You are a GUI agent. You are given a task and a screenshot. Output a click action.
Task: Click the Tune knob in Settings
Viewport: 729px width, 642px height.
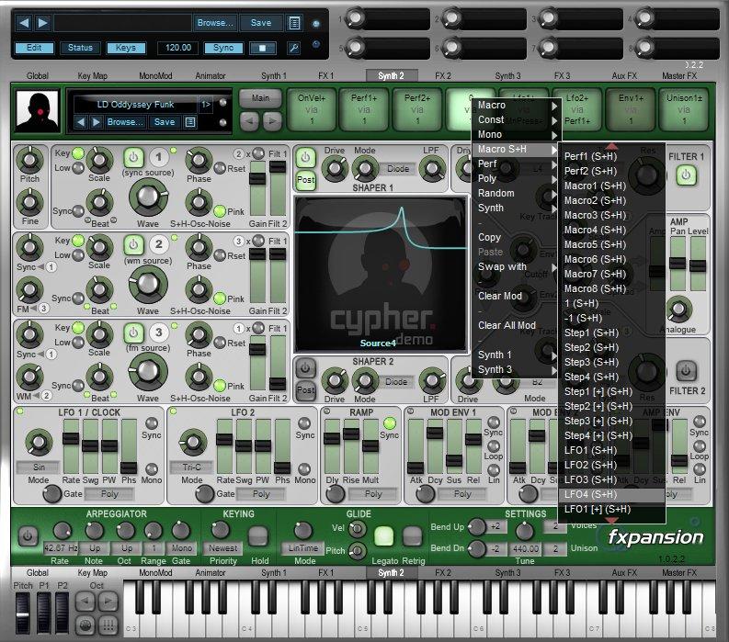(x=525, y=531)
